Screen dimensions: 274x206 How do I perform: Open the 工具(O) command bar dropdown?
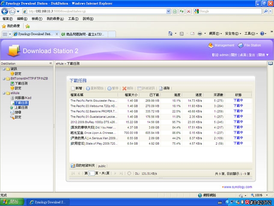coord(251,33)
